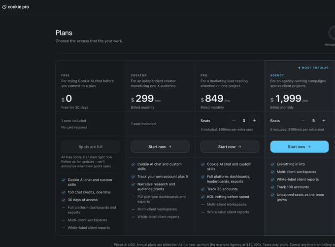
Task: Click the Agency seats value 5
Action: point(313,121)
